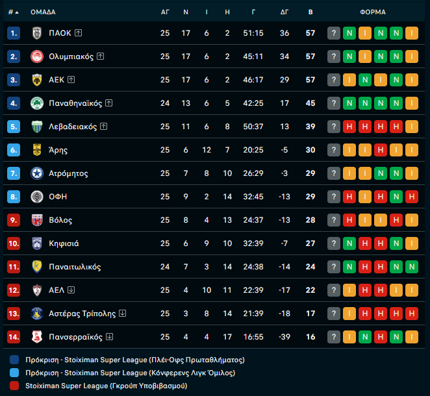Click the AEK team crest icon

click(36, 80)
